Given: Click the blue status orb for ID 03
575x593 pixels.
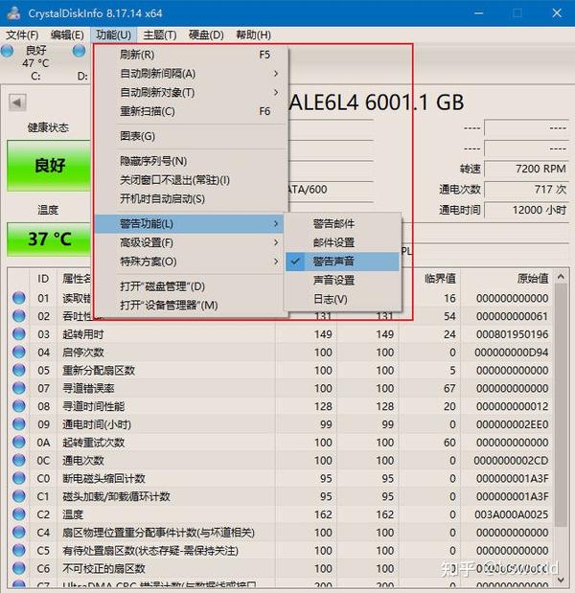Looking at the screenshot, I should [x=19, y=334].
